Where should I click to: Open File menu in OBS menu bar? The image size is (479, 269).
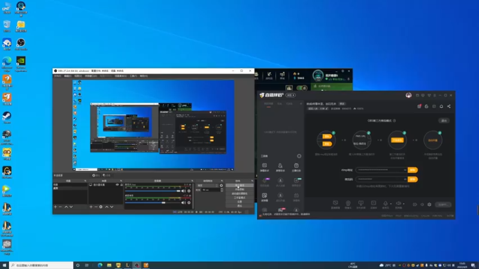coord(57,76)
